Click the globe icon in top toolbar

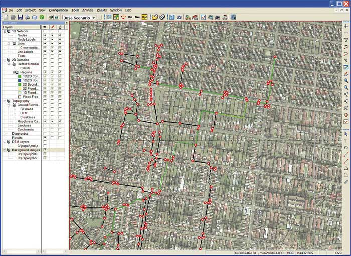233,17
